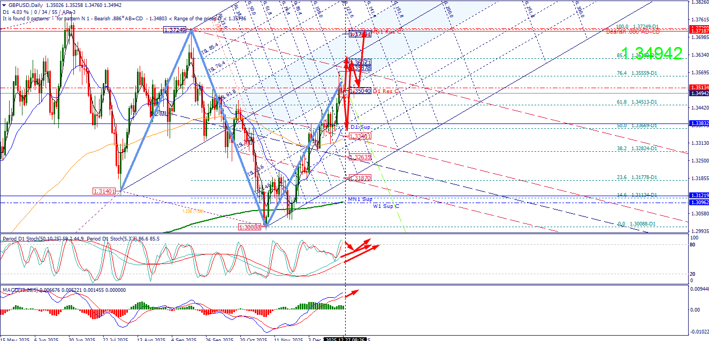Click the 'MN1 Res C' resistance label
The image size is (709, 341).
click(x=387, y=32)
